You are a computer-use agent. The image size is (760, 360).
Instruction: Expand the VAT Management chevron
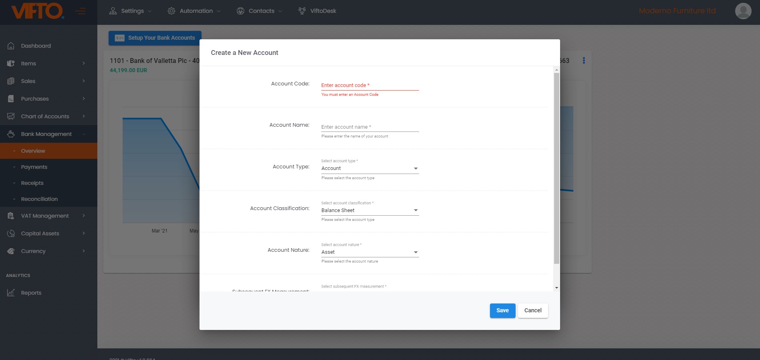point(84,216)
